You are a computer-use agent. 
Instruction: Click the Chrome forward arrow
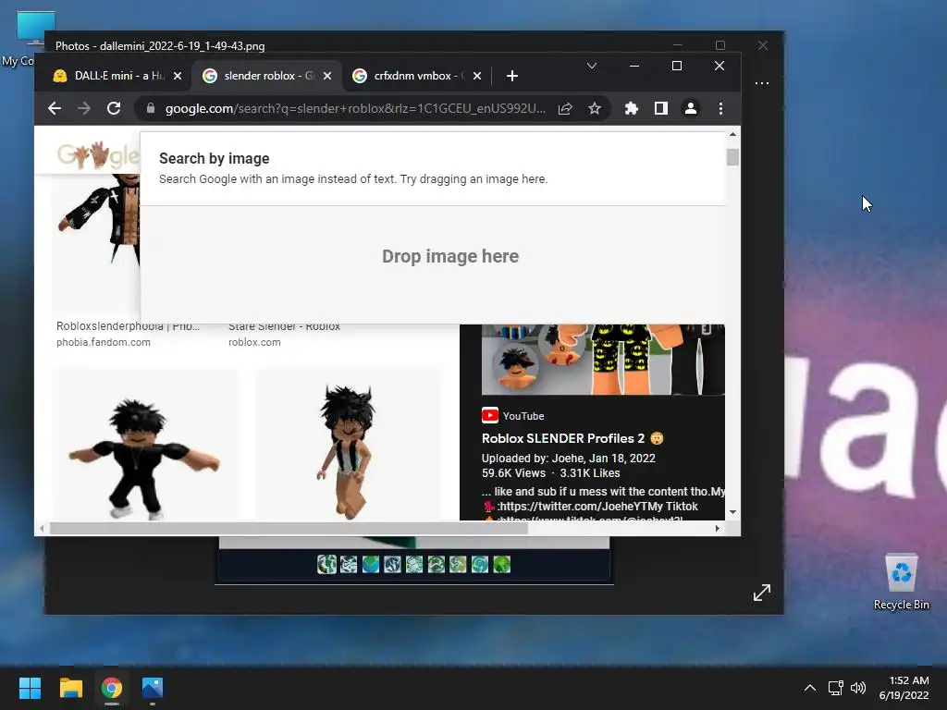(84, 109)
